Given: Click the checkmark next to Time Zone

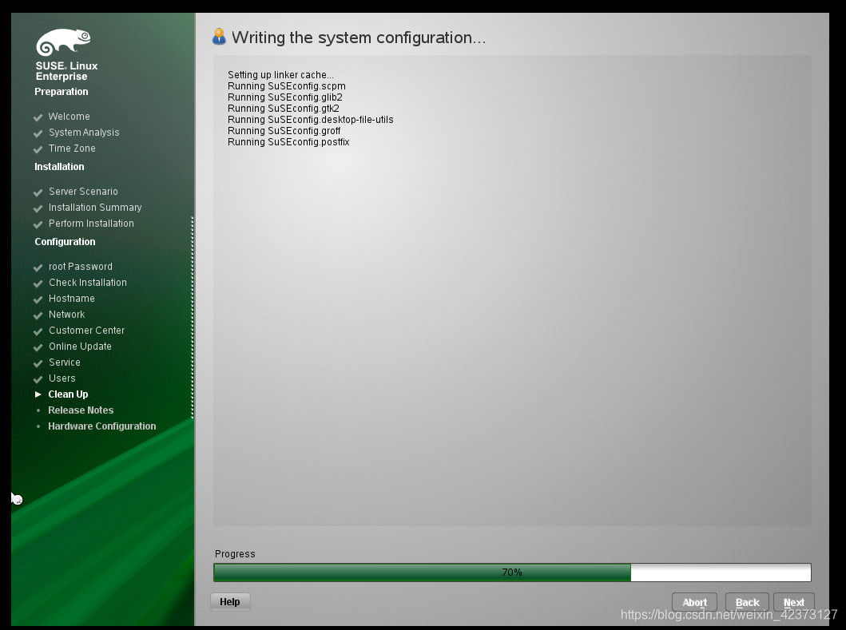Looking at the screenshot, I should tap(38, 149).
